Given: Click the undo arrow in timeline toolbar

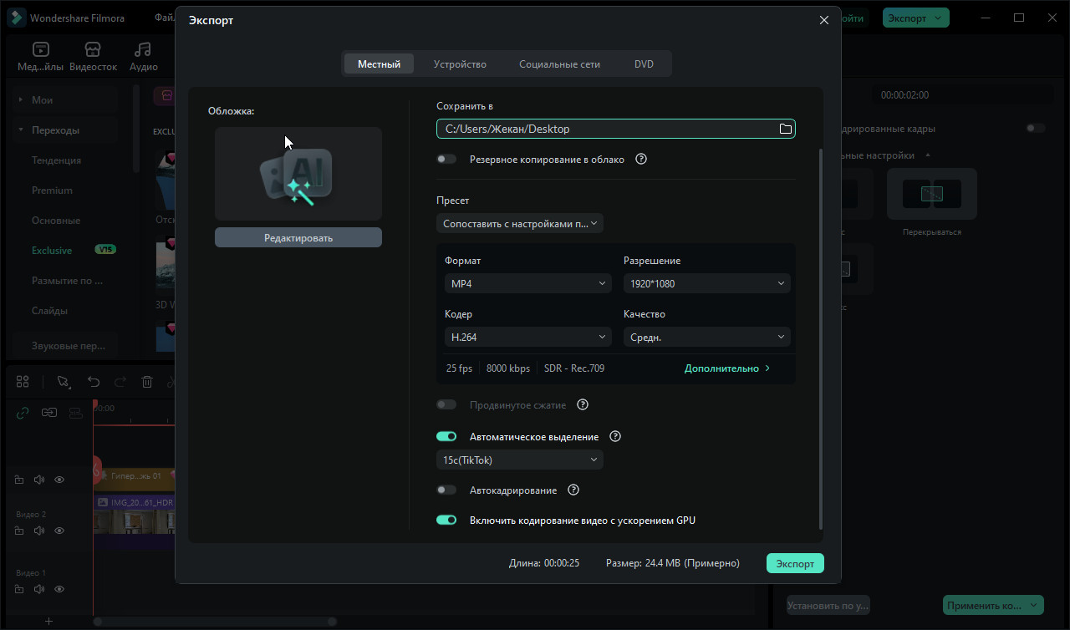Looking at the screenshot, I should point(94,382).
